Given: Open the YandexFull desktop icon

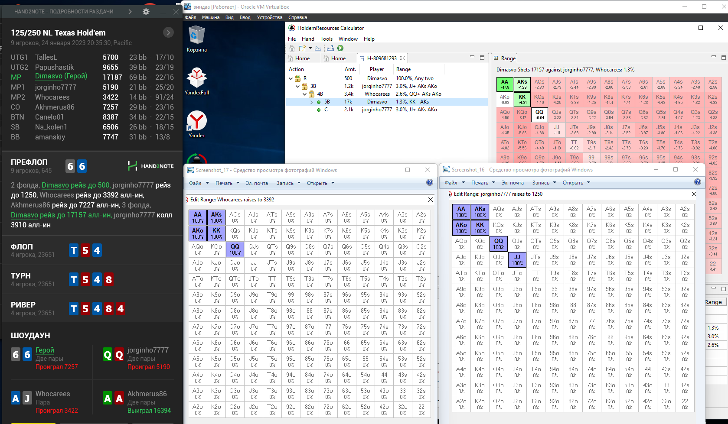Looking at the screenshot, I should coord(197,81).
